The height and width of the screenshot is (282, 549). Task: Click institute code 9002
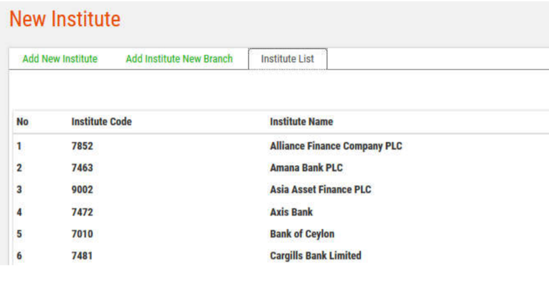click(82, 190)
